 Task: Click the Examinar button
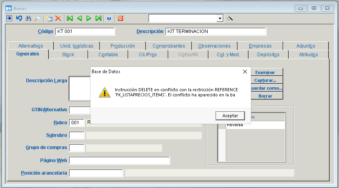(x=265, y=72)
